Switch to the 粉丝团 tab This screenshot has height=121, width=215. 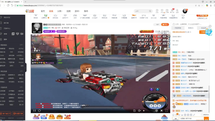tap(203, 28)
